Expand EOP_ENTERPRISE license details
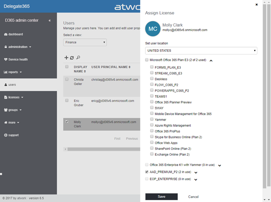 [196, 180]
